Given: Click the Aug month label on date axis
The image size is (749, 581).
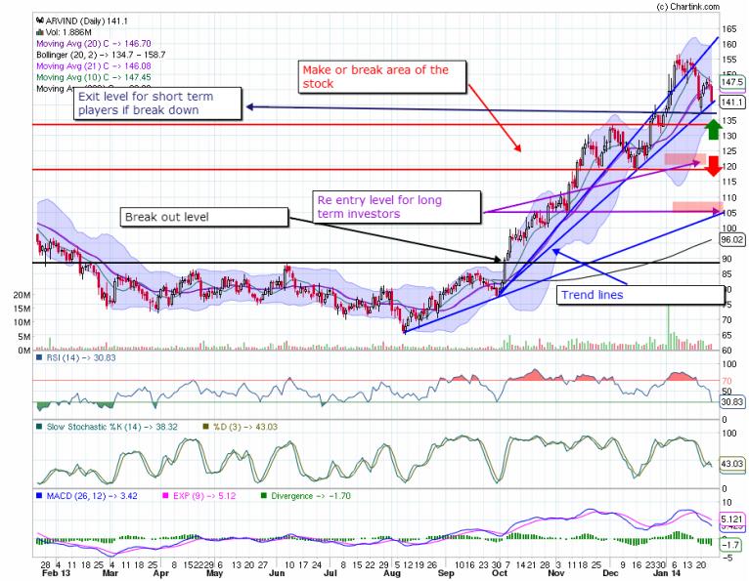Looking at the screenshot, I should 392,573.
